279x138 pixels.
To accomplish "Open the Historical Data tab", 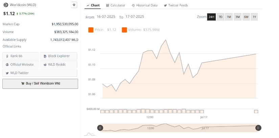I will (145, 5).
